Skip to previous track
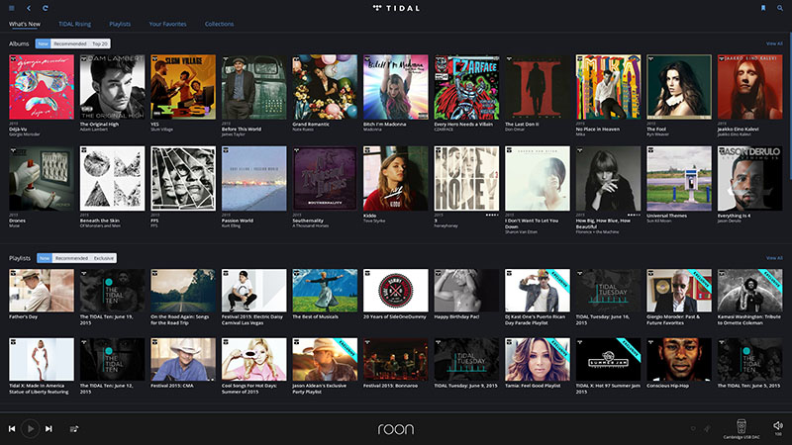 (x=12, y=429)
